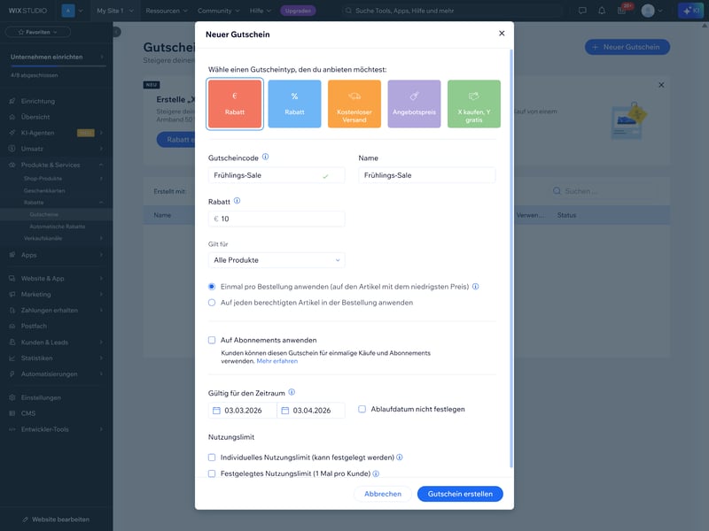Click the Übersicht home icon
The width and height of the screenshot is (709, 531).
click(12, 117)
